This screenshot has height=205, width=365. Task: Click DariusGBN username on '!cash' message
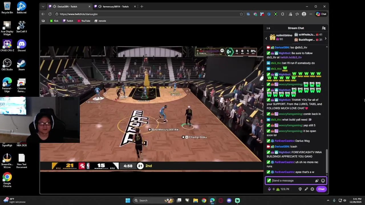pos(282,147)
